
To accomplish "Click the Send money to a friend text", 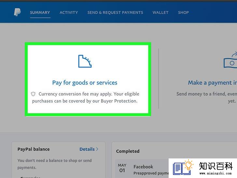I will click(206, 97).
